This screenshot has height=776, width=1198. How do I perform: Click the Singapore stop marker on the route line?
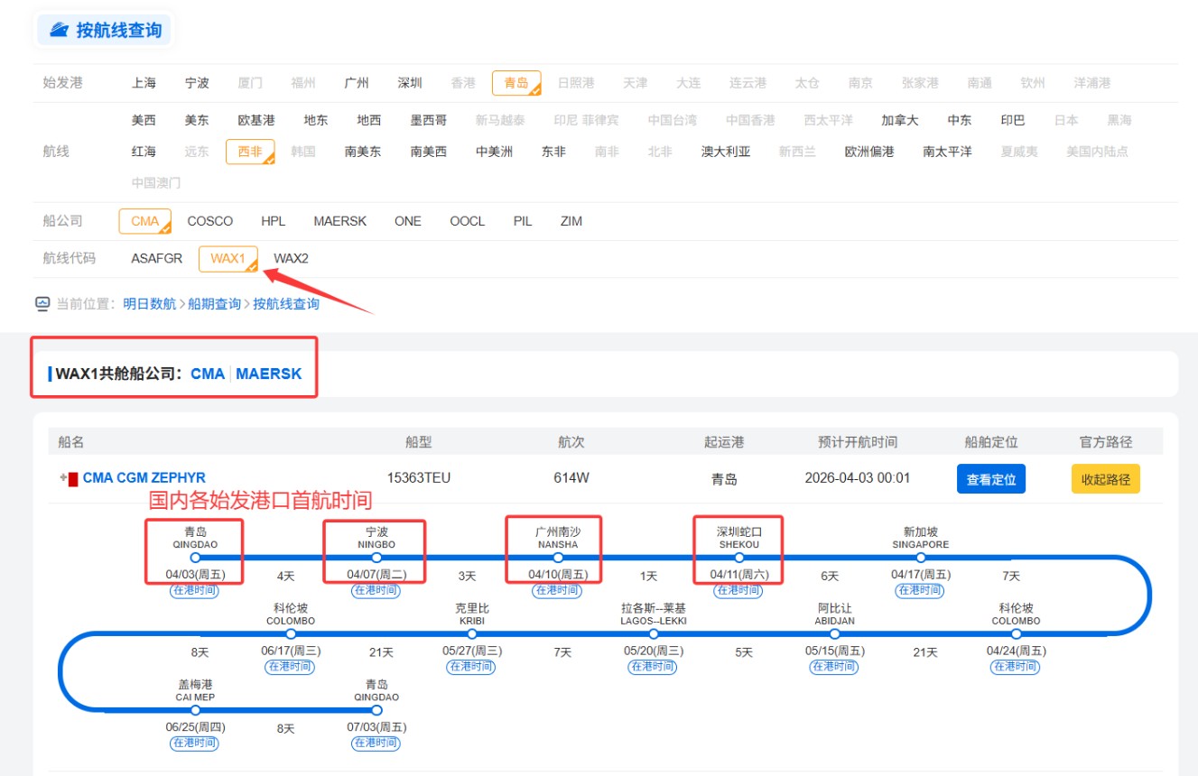(920, 558)
